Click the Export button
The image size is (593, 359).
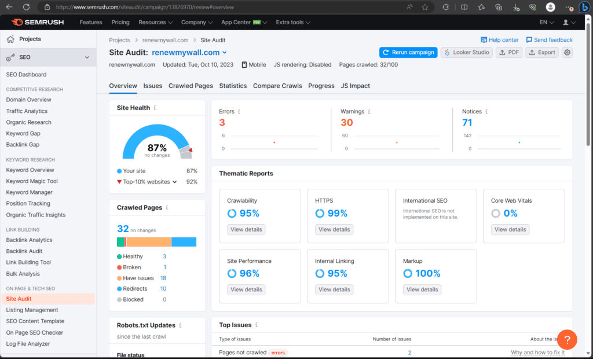point(542,53)
